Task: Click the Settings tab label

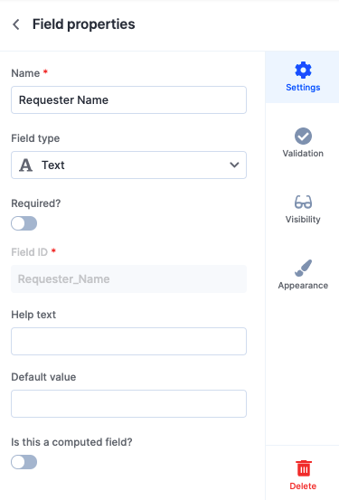Action: point(303,88)
